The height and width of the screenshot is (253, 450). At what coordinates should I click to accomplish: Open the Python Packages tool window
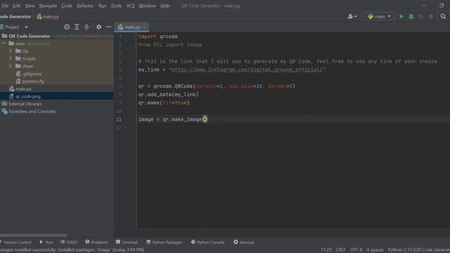click(164, 242)
